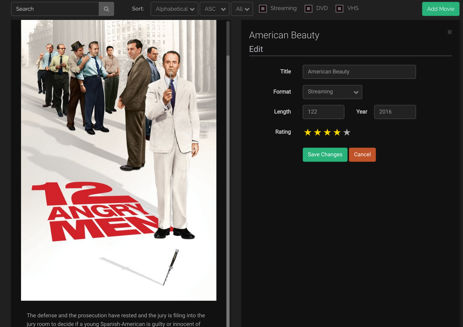Click the 12 Angry Men poster
The image size is (463, 327).
(x=119, y=160)
